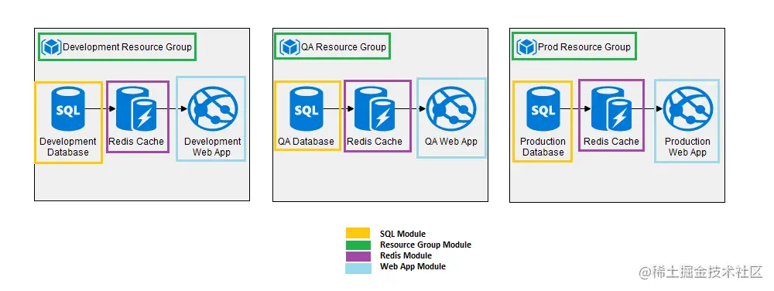Click the yellow SQL Module legend swatch
Screen dimensions: 774x291
click(358, 233)
